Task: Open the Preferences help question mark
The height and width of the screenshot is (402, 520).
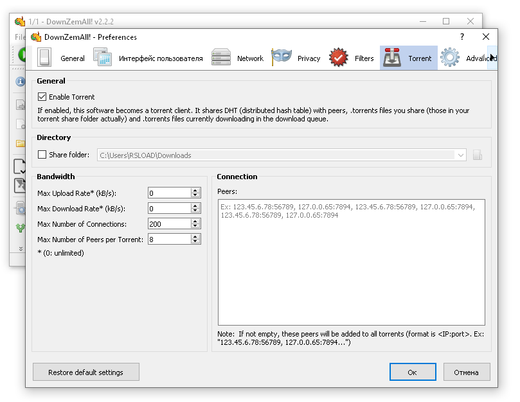Action: click(x=462, y=37)
